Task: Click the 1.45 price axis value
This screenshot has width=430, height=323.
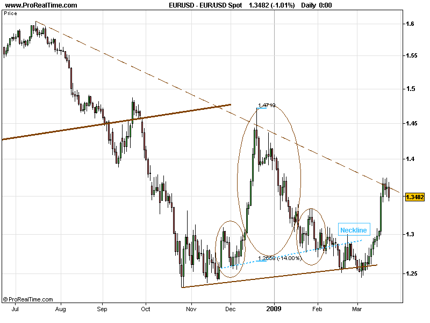Action: click(x=412, y=123)
